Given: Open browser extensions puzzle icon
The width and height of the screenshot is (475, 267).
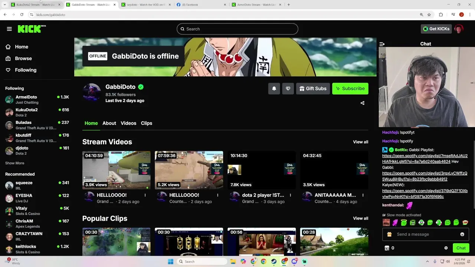Looking at the screenshot, I should [x=441, y=14].
